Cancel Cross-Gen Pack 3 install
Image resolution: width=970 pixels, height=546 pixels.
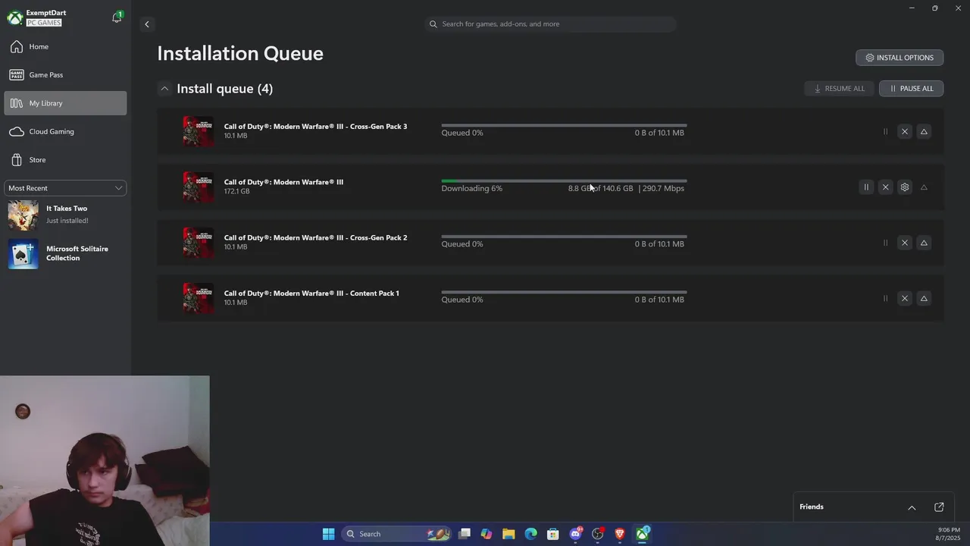point(904,132)
